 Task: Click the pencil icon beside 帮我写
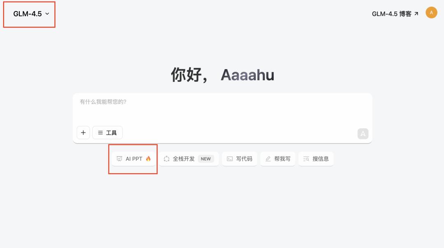pos(268,159)
